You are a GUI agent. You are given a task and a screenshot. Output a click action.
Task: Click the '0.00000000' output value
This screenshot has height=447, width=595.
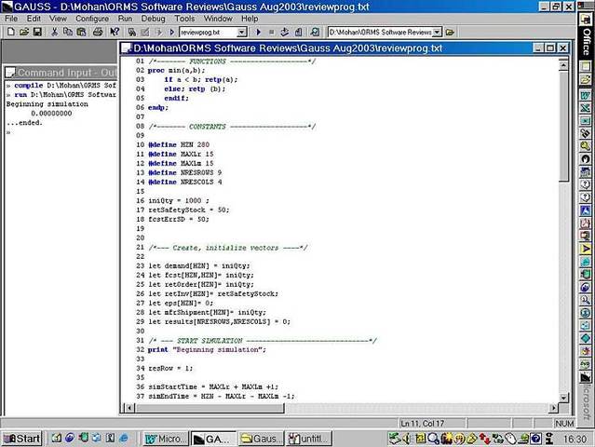pos(51,113)
